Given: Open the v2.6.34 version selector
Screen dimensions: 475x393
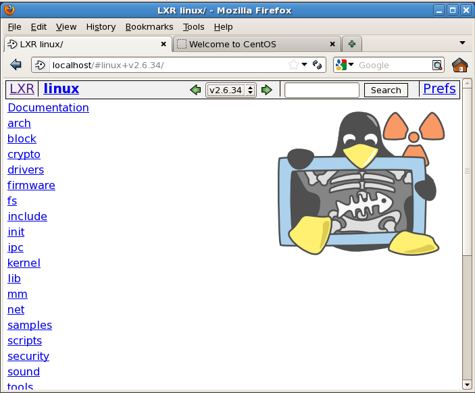Looking at the screenshot, I should pyautogui.click(x=231, y=90).
